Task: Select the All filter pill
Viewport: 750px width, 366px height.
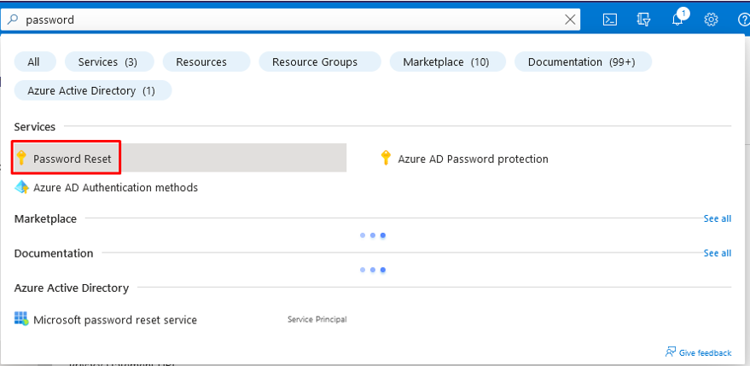Action: coord(34,62)
